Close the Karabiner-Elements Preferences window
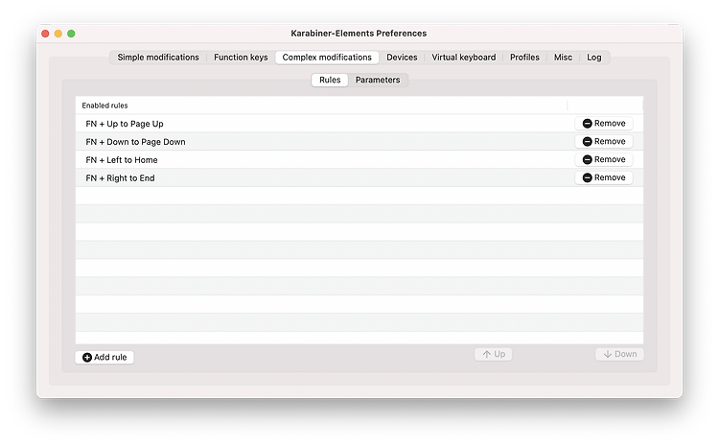This screenshot has width=719, height=446. point(45,34)
